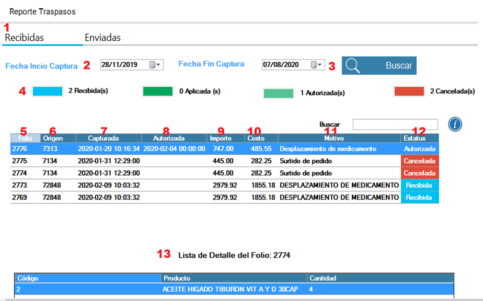Click the red Cancelada(s) swatch
The image size is (483, 301).
(x=409, y=91)
